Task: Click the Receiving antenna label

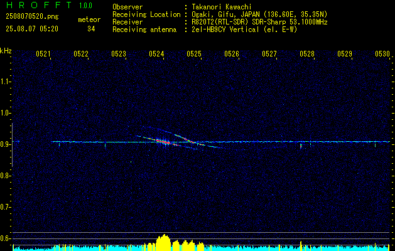Action: [x=144, y=29]
